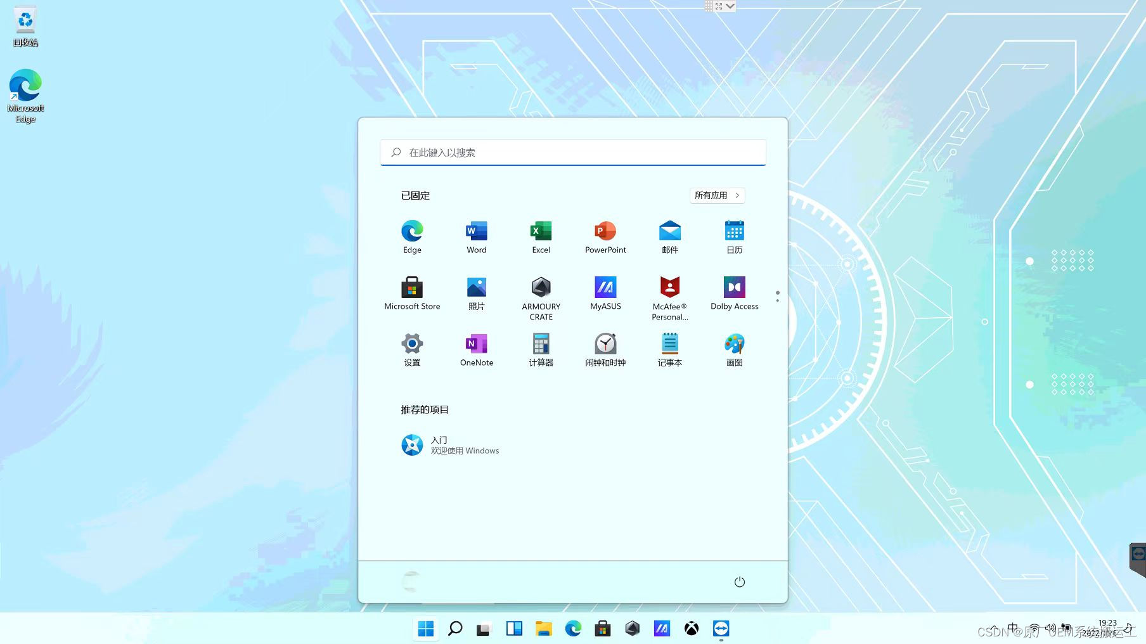
Task: Open the pinned Edge app in Start menu
Action: [x=412, y=236]
